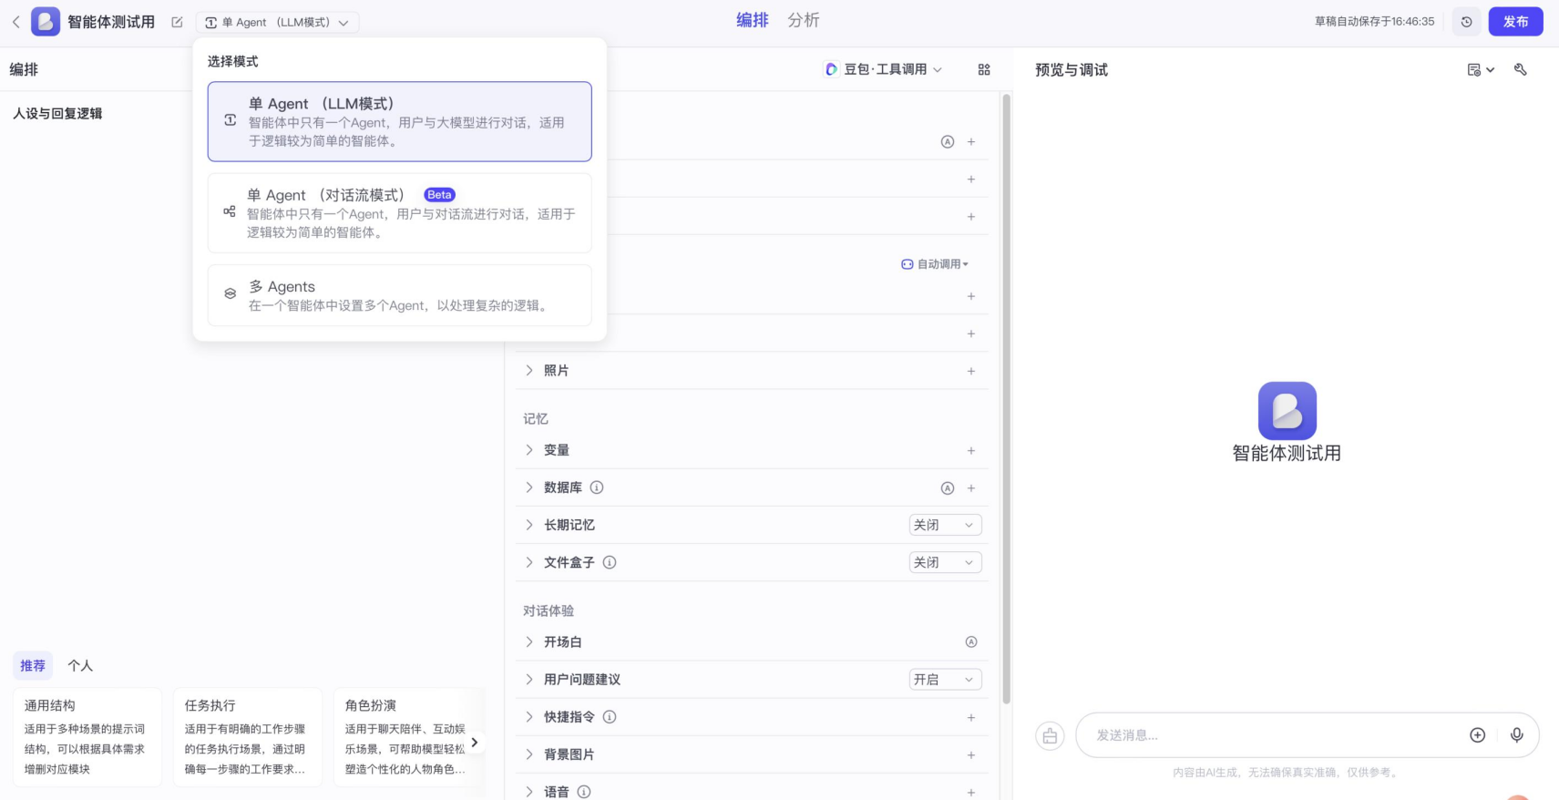Image resolution: width=1559 pixels, height=800 pixels.
Task: Choose the 多 Agents mode option
Action: pos(399,295)
